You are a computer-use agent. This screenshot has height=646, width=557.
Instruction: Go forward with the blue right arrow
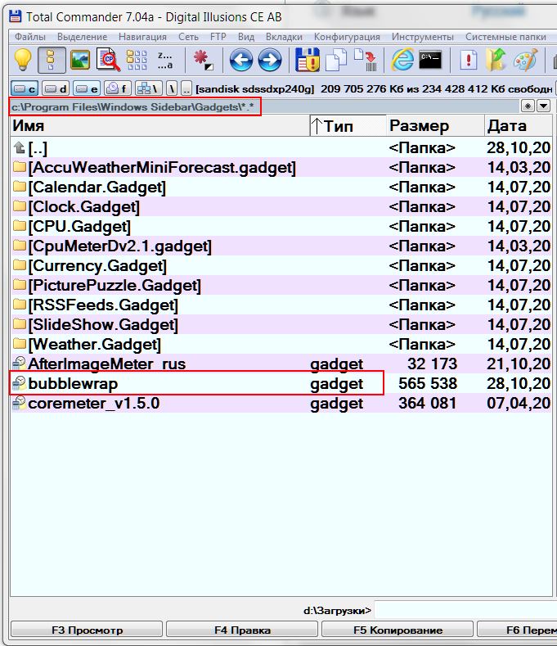tap(270, 60)
